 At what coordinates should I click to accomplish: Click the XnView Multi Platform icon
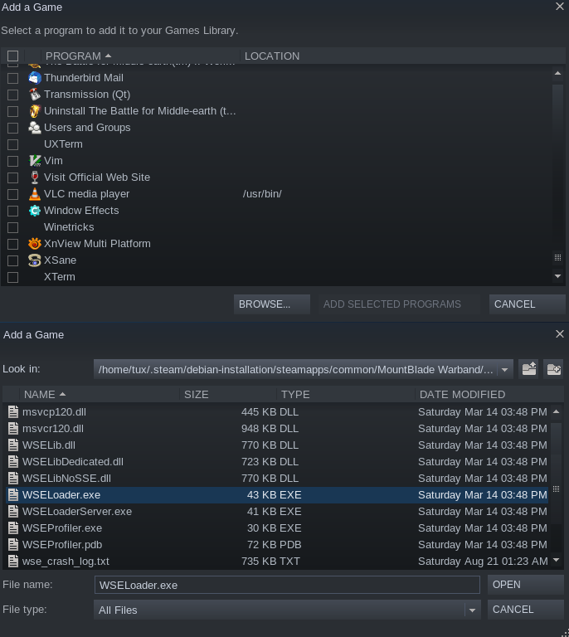(35, 244)
